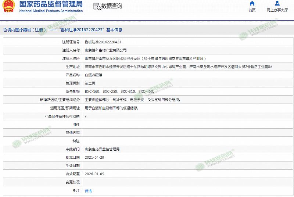The height and width of the screenshot is (197, 294).
Task: Click the 山东省药品监督管理局 approval department value
Action: 102,150
